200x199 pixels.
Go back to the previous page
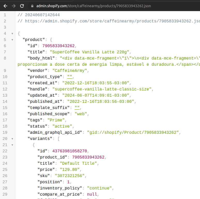[5, 6]
